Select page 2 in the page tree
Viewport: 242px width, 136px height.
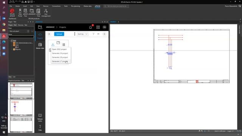(x=17, y=47)
